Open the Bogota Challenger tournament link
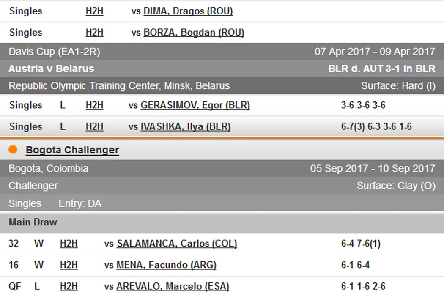444x296 pixels. (x=72, y=150)
